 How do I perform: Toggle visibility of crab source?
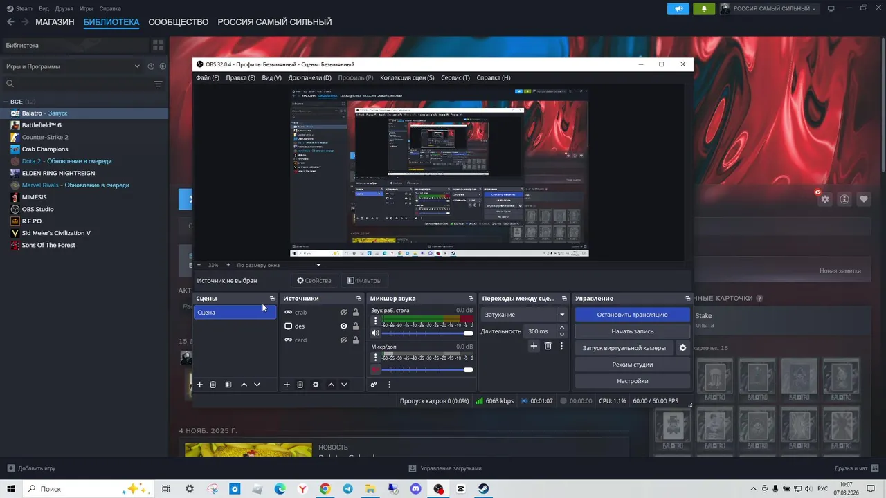(343, 313)
